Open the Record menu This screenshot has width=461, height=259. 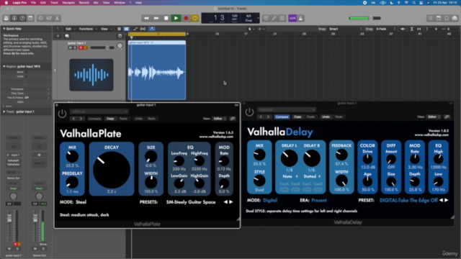click(x=84, y=3)
